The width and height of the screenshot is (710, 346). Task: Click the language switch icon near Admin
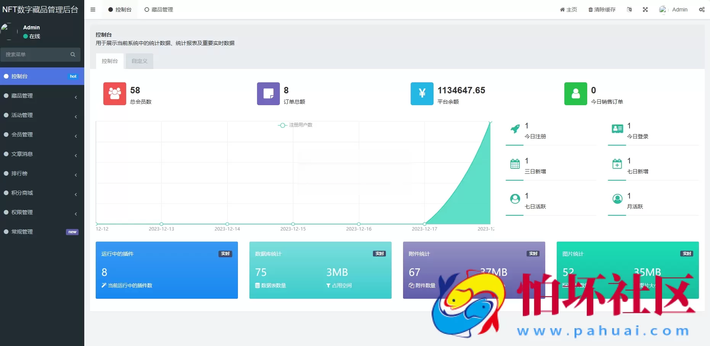coord(629,10)
